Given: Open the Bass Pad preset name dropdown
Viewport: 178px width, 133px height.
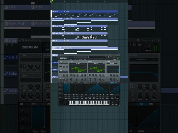Looking at the screenshot, I should coord(97,57).
